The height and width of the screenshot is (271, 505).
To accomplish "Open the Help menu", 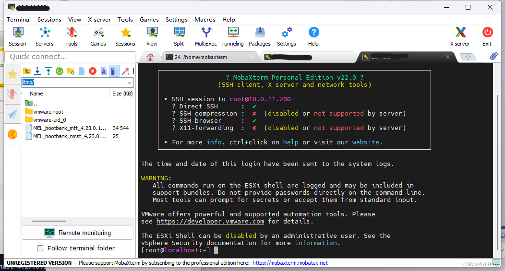I will [x=228, y=20].
